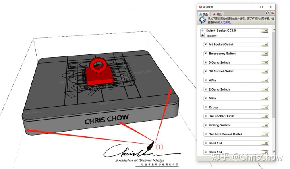Select the Tel & Int Socket Outlet name
This screenshot has height=169, width=290.
tap(226, 134)
